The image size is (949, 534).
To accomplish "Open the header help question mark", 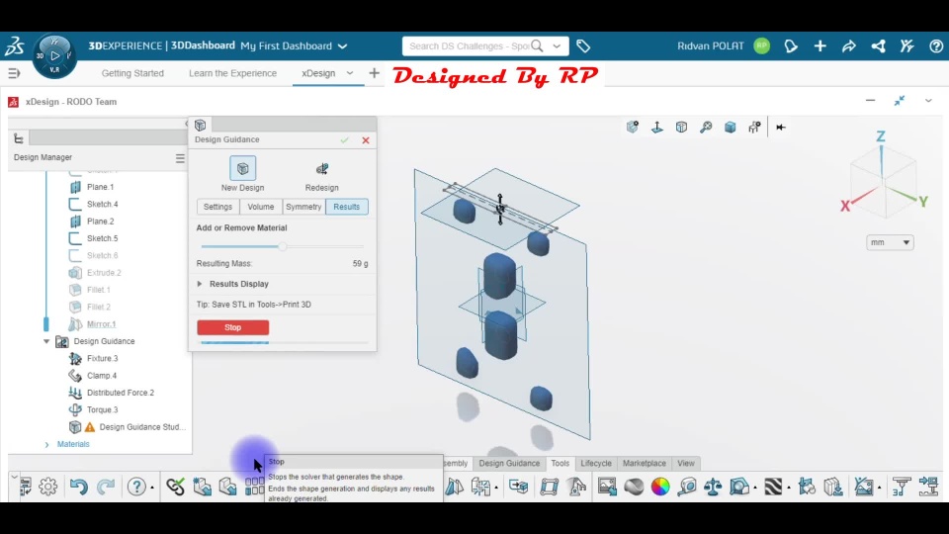I will [x=936, y=46].
